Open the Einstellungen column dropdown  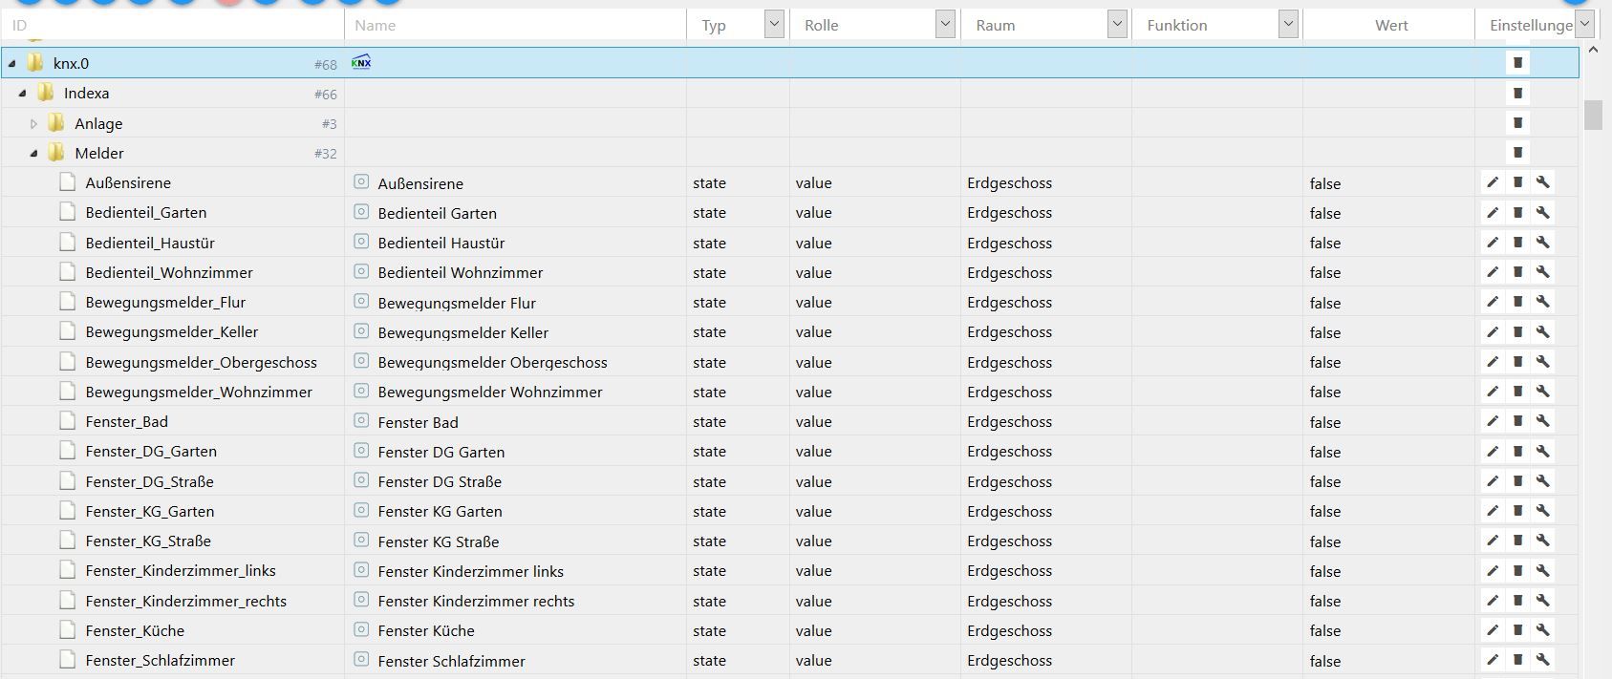pos(1584,25)
